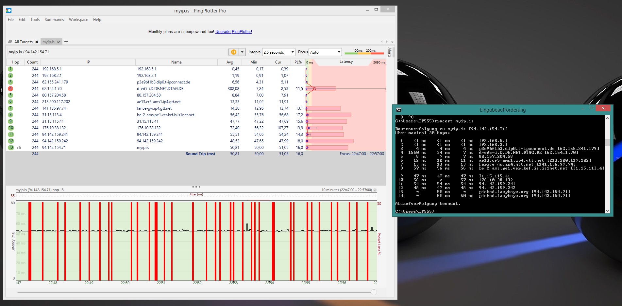Click the Command Prompt window icon
This screenshot has height=306, width=622.
click(x=399, y=110)
